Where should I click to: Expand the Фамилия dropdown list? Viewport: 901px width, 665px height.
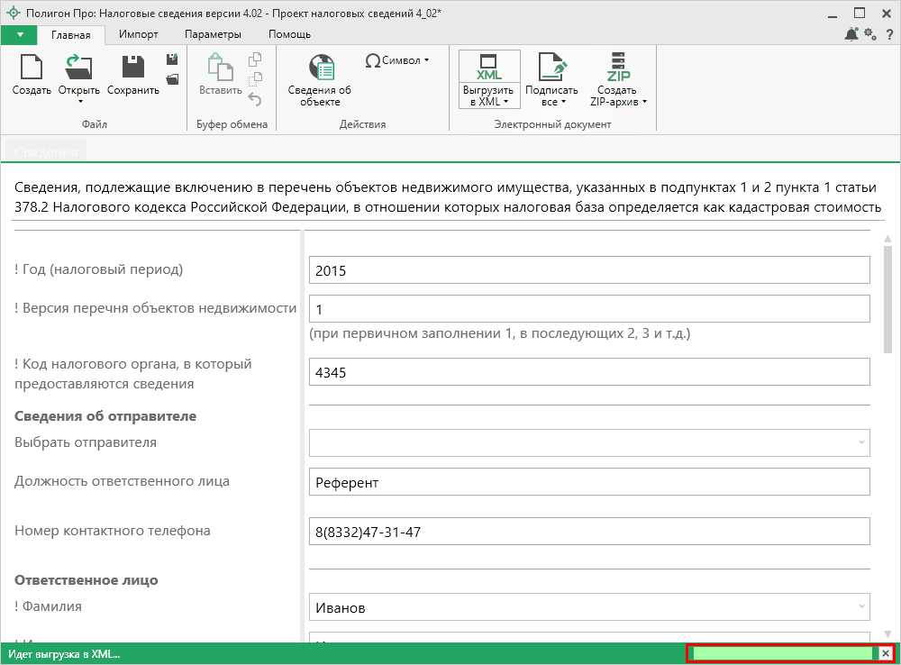coord(862,607)
